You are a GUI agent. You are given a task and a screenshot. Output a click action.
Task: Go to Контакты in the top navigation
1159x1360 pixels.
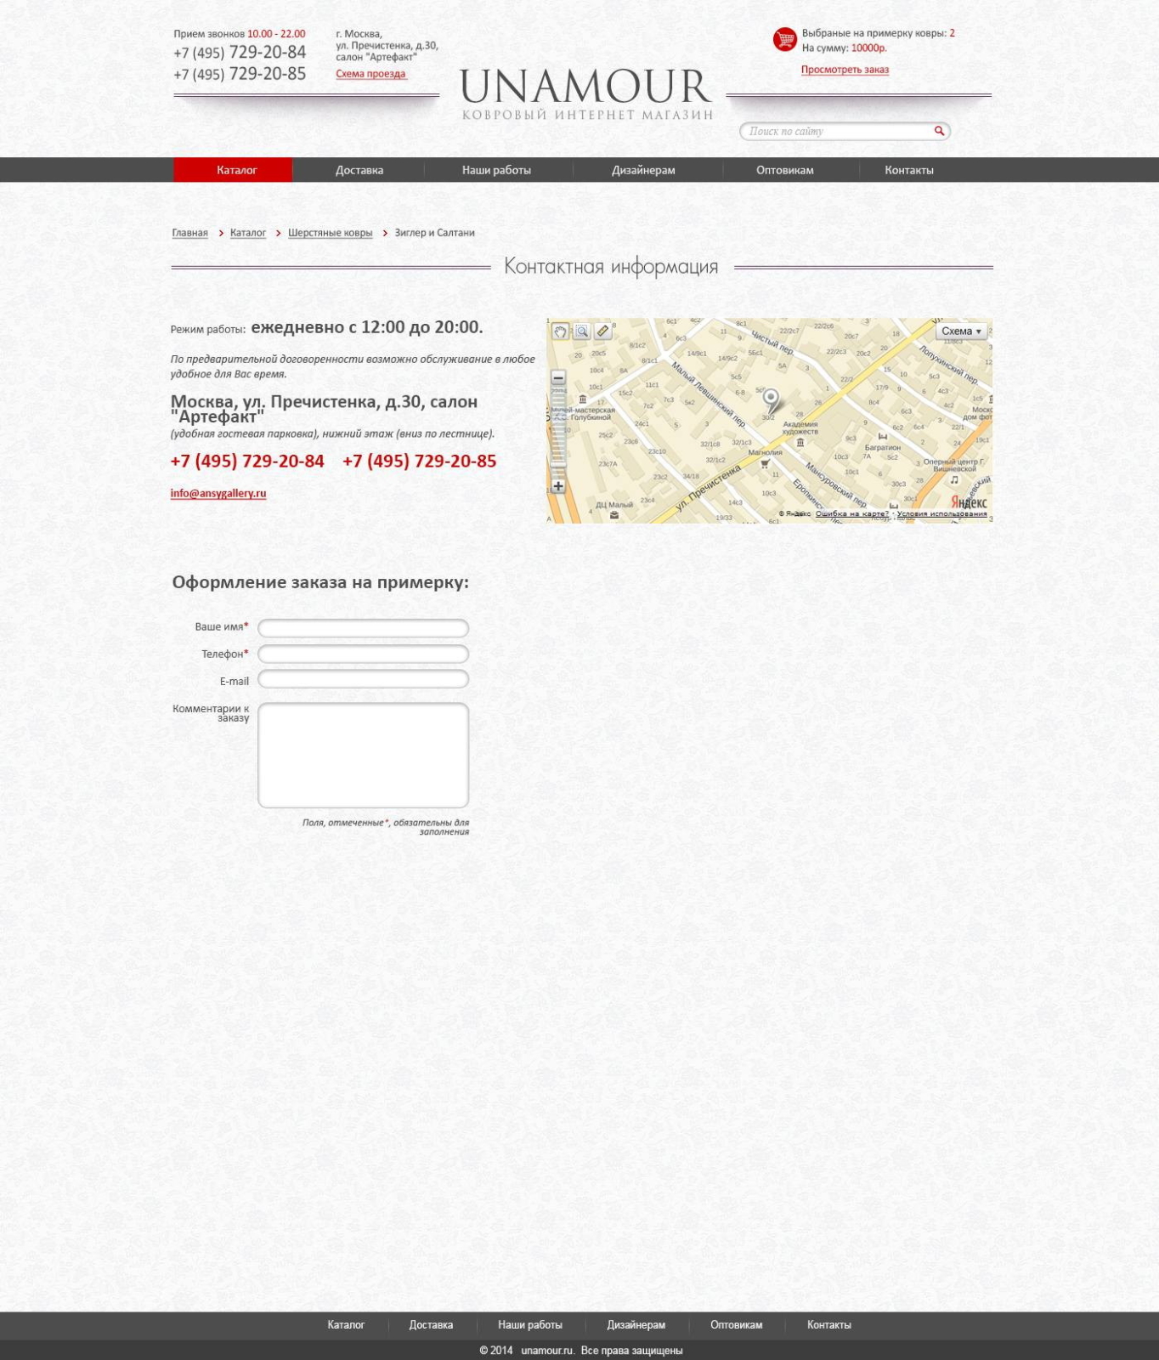click(908, 170)
